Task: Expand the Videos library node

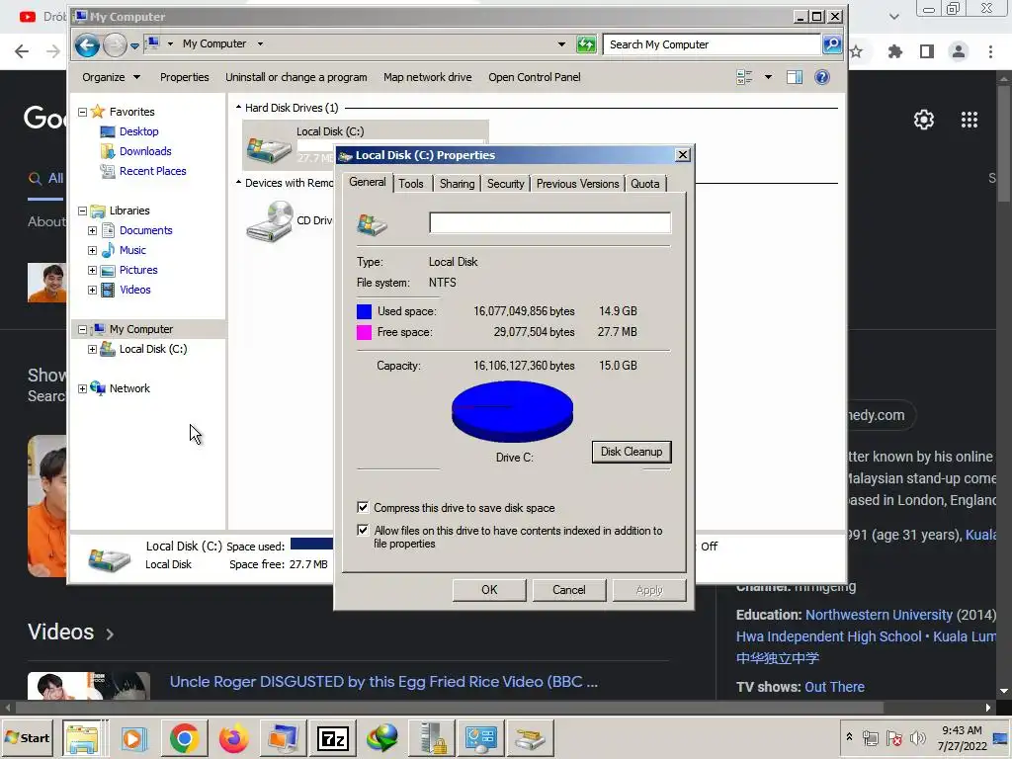Action: pyautogui.click(x=92, y=291)
